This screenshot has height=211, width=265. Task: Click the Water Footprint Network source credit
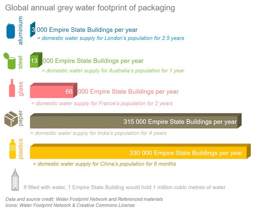coord(84,199)
